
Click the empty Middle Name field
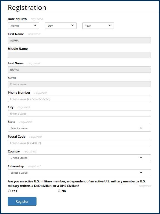point(79,55)
